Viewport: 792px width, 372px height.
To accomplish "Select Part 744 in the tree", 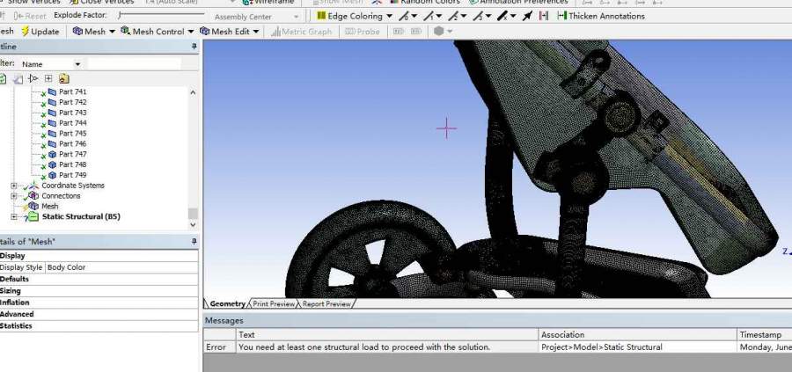I will 72,122.
